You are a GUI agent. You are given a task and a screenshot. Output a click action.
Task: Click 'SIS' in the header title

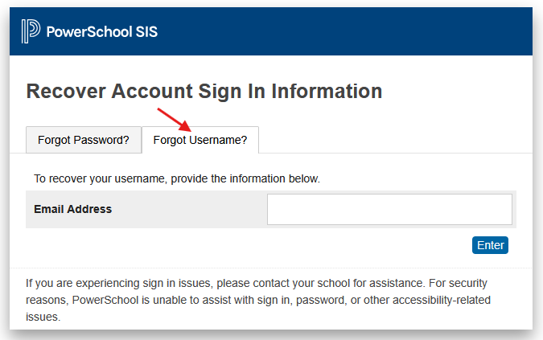click(146, 32)
